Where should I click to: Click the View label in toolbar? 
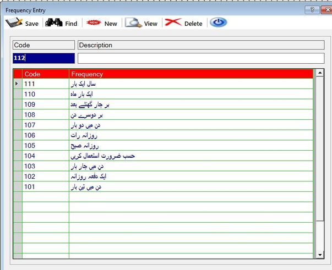click(151, 24)
